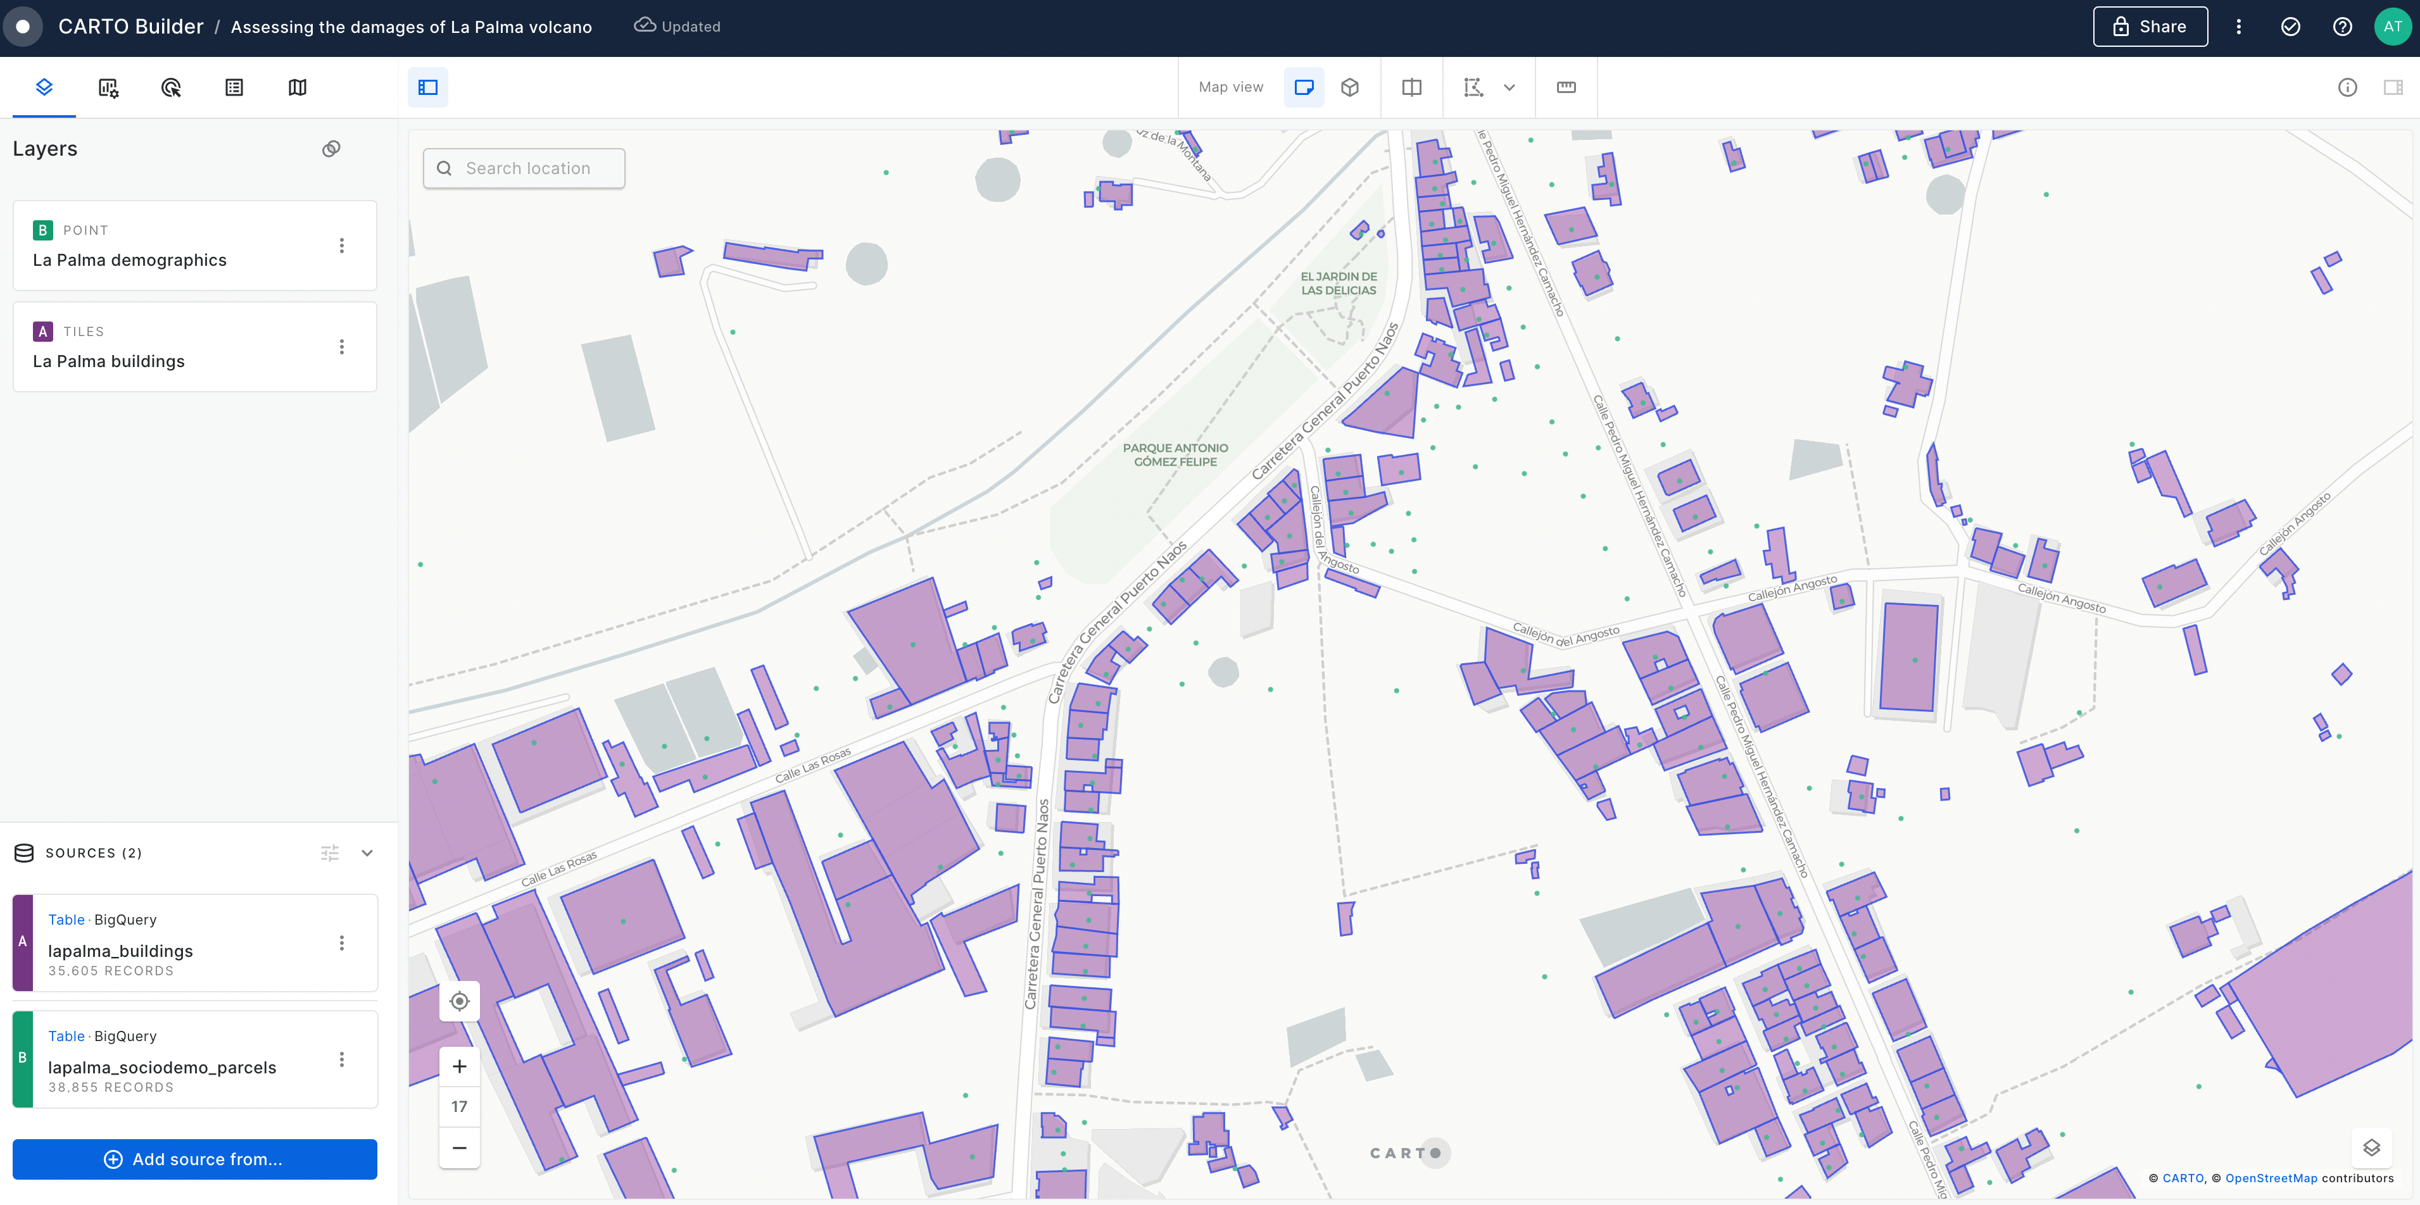
Task: Open the map options three-dot menu
Action: [2239, 27]
